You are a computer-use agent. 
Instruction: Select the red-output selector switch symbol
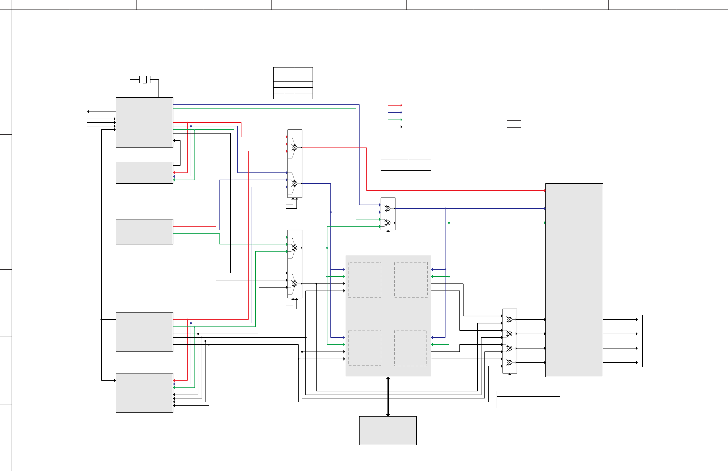pyautogui.click(x=295, y=148)
